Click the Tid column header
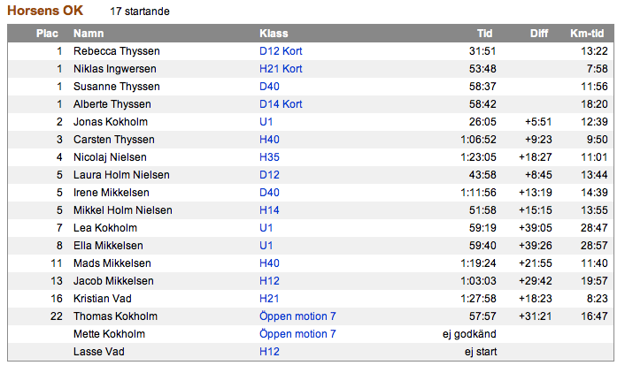This screenshot has width=625, height=373. point(485,34)
